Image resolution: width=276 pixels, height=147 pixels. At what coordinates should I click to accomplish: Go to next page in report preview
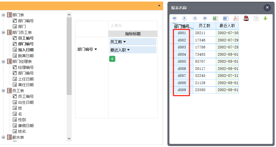[195, 18]
